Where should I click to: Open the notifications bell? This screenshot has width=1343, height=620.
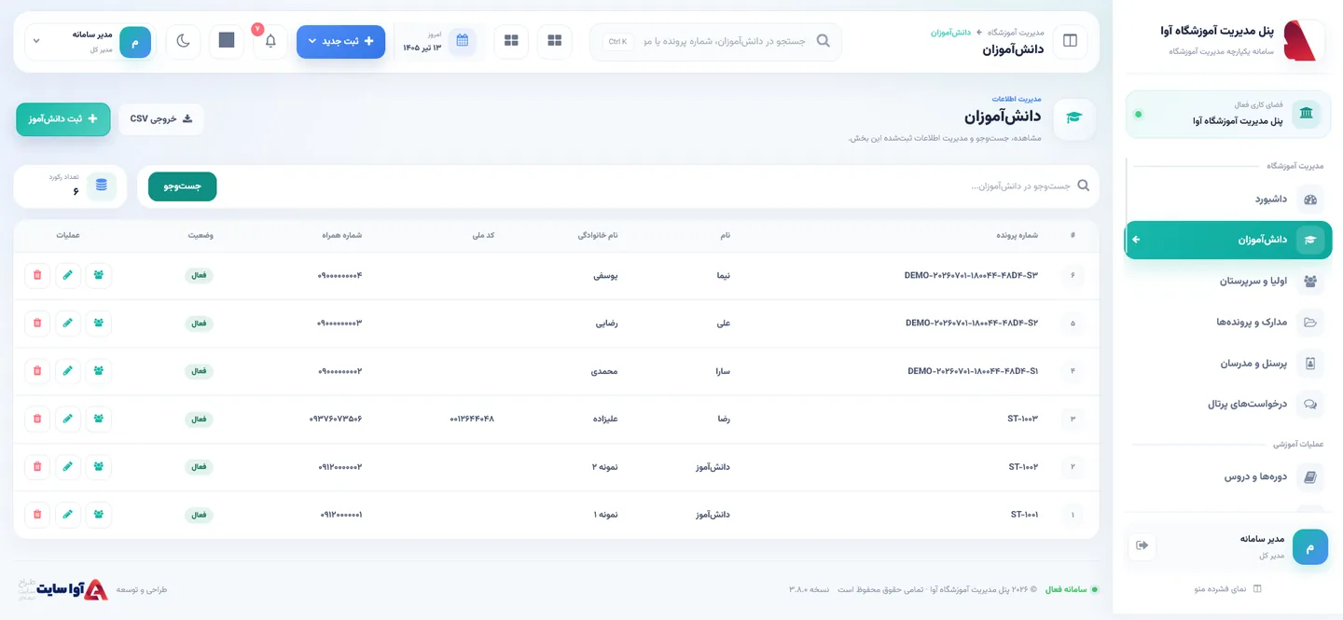(x=270, y=41)
